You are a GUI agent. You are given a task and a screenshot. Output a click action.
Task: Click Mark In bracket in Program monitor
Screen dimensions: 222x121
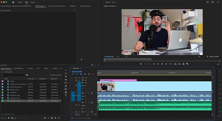145,64
